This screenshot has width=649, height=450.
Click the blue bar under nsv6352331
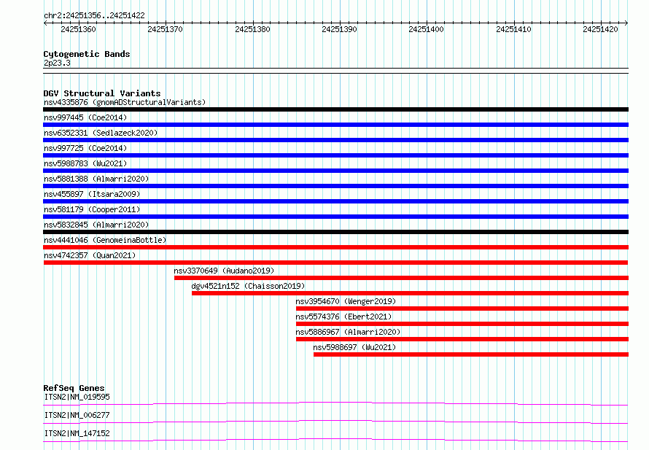click(335, 140)
